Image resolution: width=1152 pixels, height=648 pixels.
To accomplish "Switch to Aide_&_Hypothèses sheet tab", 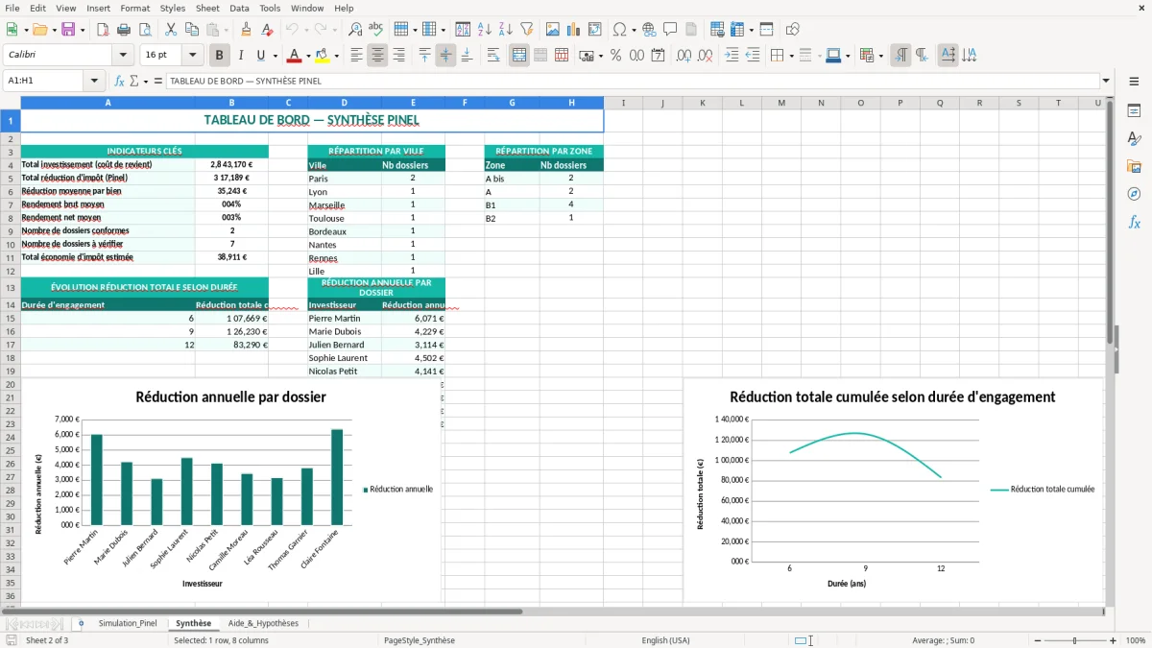I will pos(263,623).
